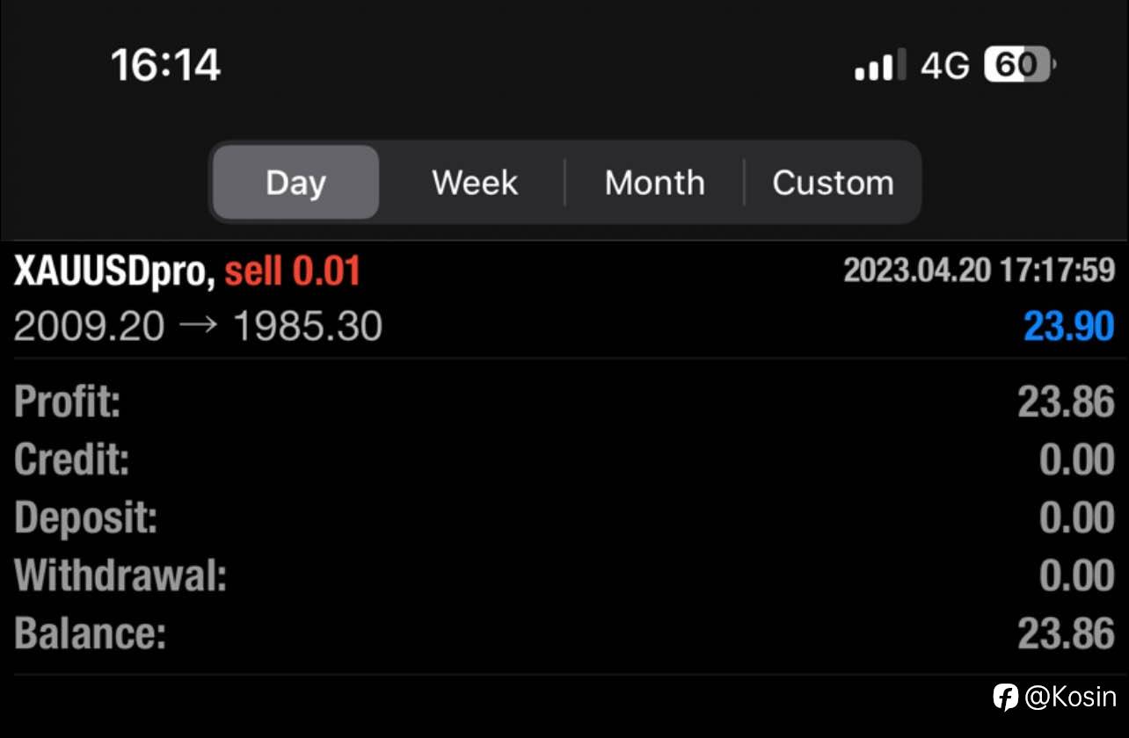Tap the battery level indicator
This screenshot has width=1129, height=738.
click(x=1018, y=65)
